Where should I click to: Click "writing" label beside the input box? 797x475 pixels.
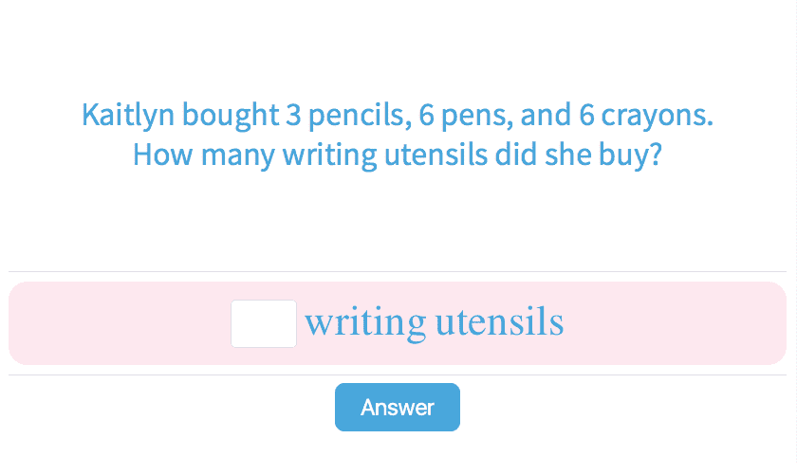[x=365, y=323]
